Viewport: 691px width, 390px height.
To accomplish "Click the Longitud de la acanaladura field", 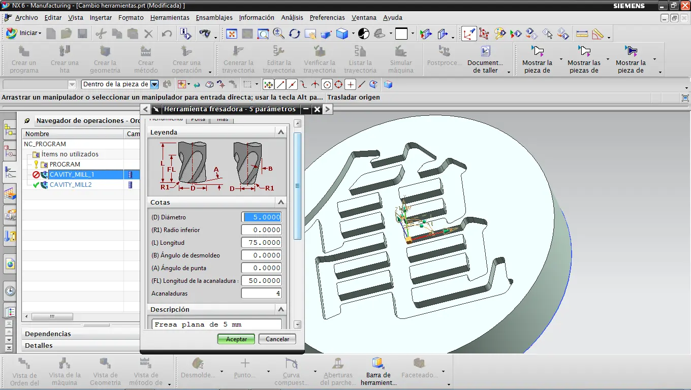I will click(x=261, y=280).
